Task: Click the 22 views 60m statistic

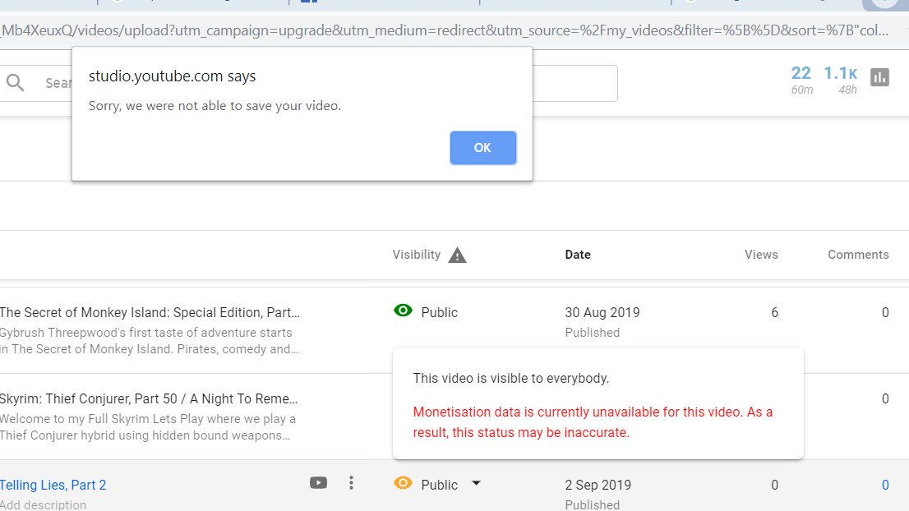Action: tap(802, 80)
